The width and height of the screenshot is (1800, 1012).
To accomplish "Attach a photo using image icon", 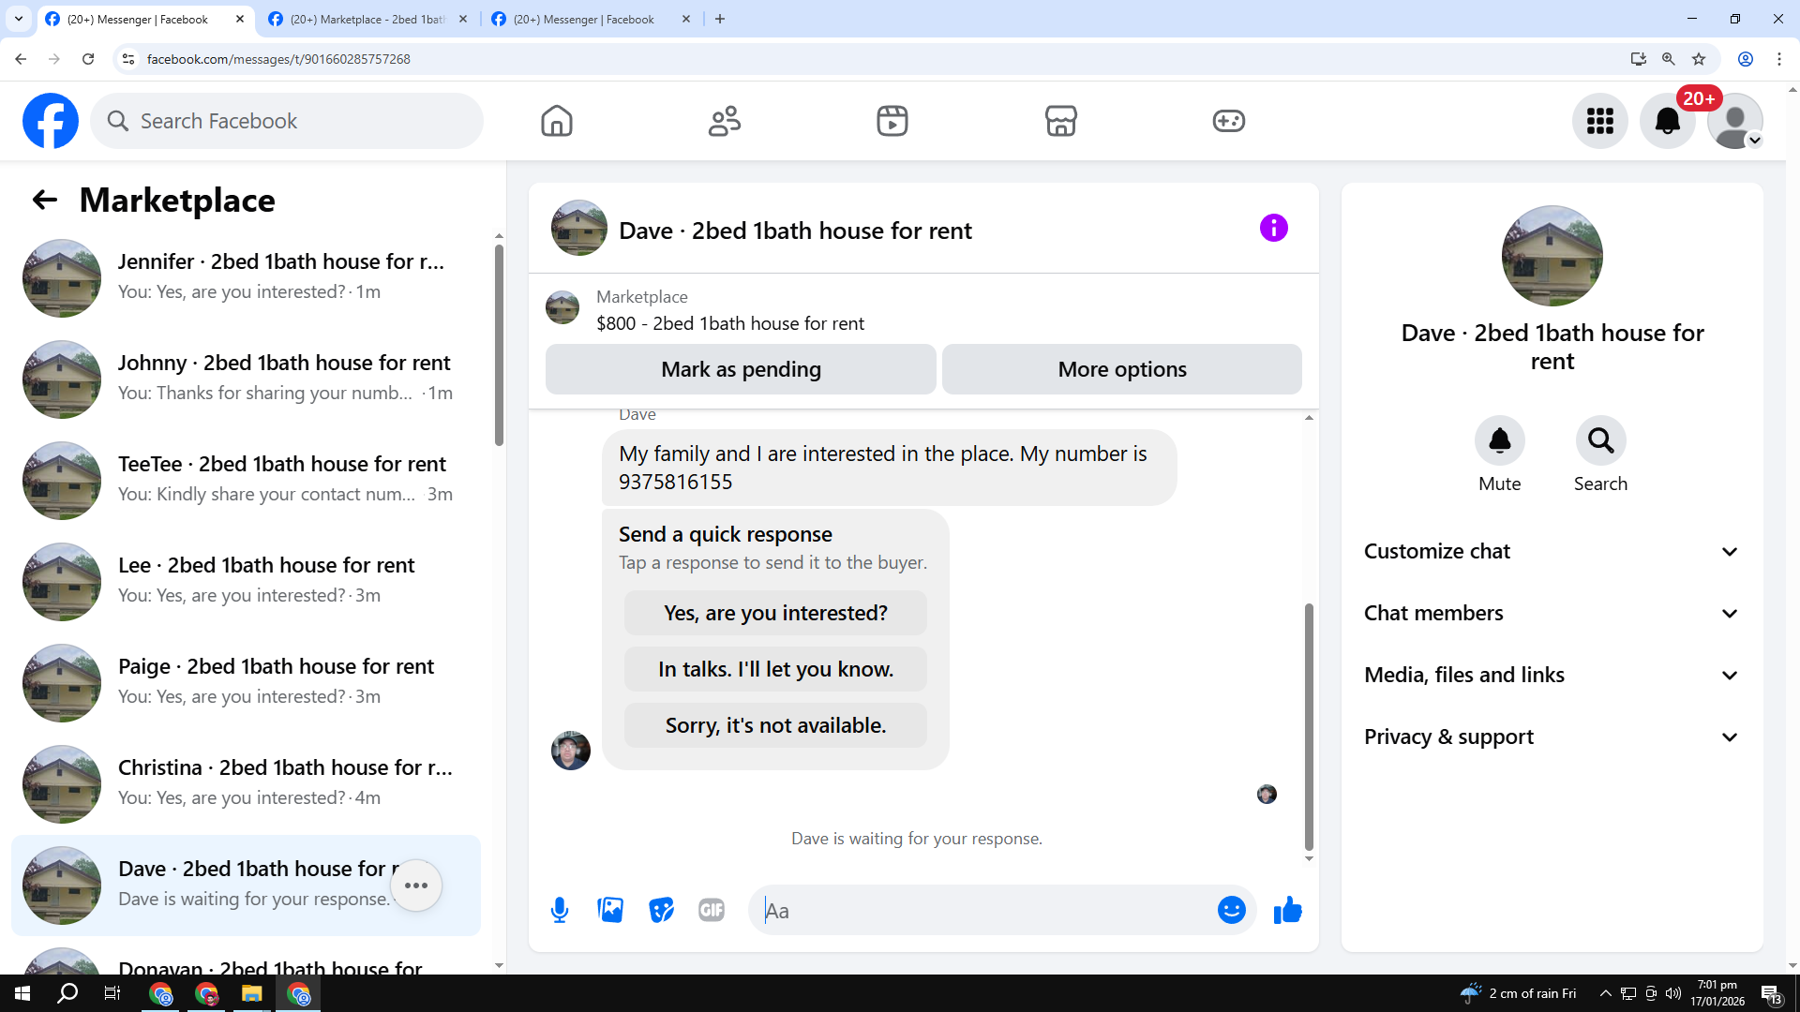I will click(x=610, y=910).
